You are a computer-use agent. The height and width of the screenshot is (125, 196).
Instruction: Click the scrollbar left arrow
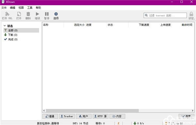click(x=44, y=110)
